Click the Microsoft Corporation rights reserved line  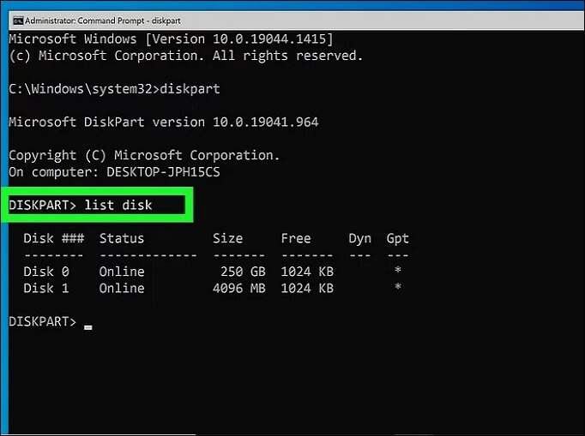click(x=185, y=56)
